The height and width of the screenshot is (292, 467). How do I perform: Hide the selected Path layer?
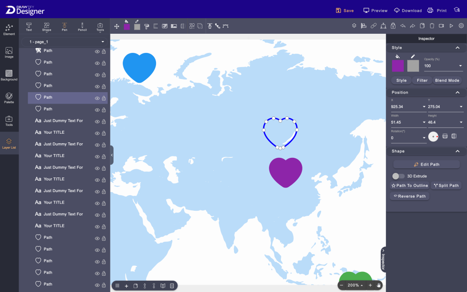click(97, 97)
